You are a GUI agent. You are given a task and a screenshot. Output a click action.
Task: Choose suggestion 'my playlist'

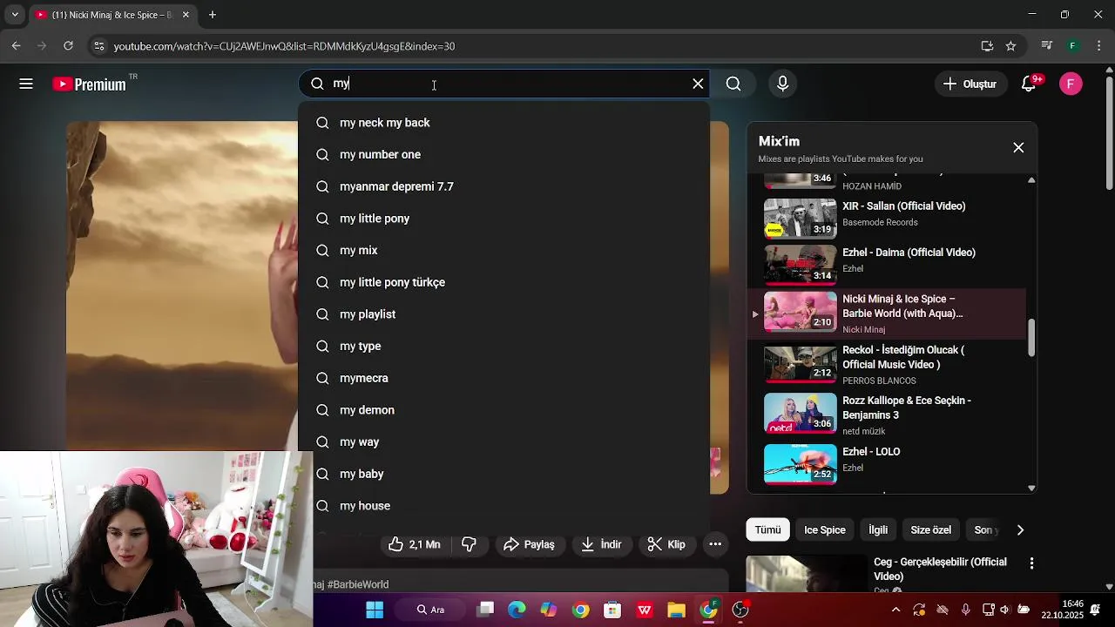pyautogui.click(x=503, y=314)
